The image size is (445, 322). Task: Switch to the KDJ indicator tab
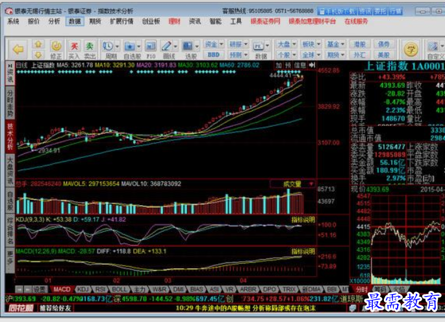(x=83, y=290)
